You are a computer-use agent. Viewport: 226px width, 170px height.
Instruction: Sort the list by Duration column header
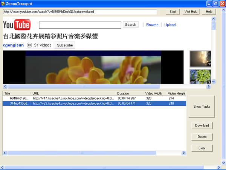(130, 93)
